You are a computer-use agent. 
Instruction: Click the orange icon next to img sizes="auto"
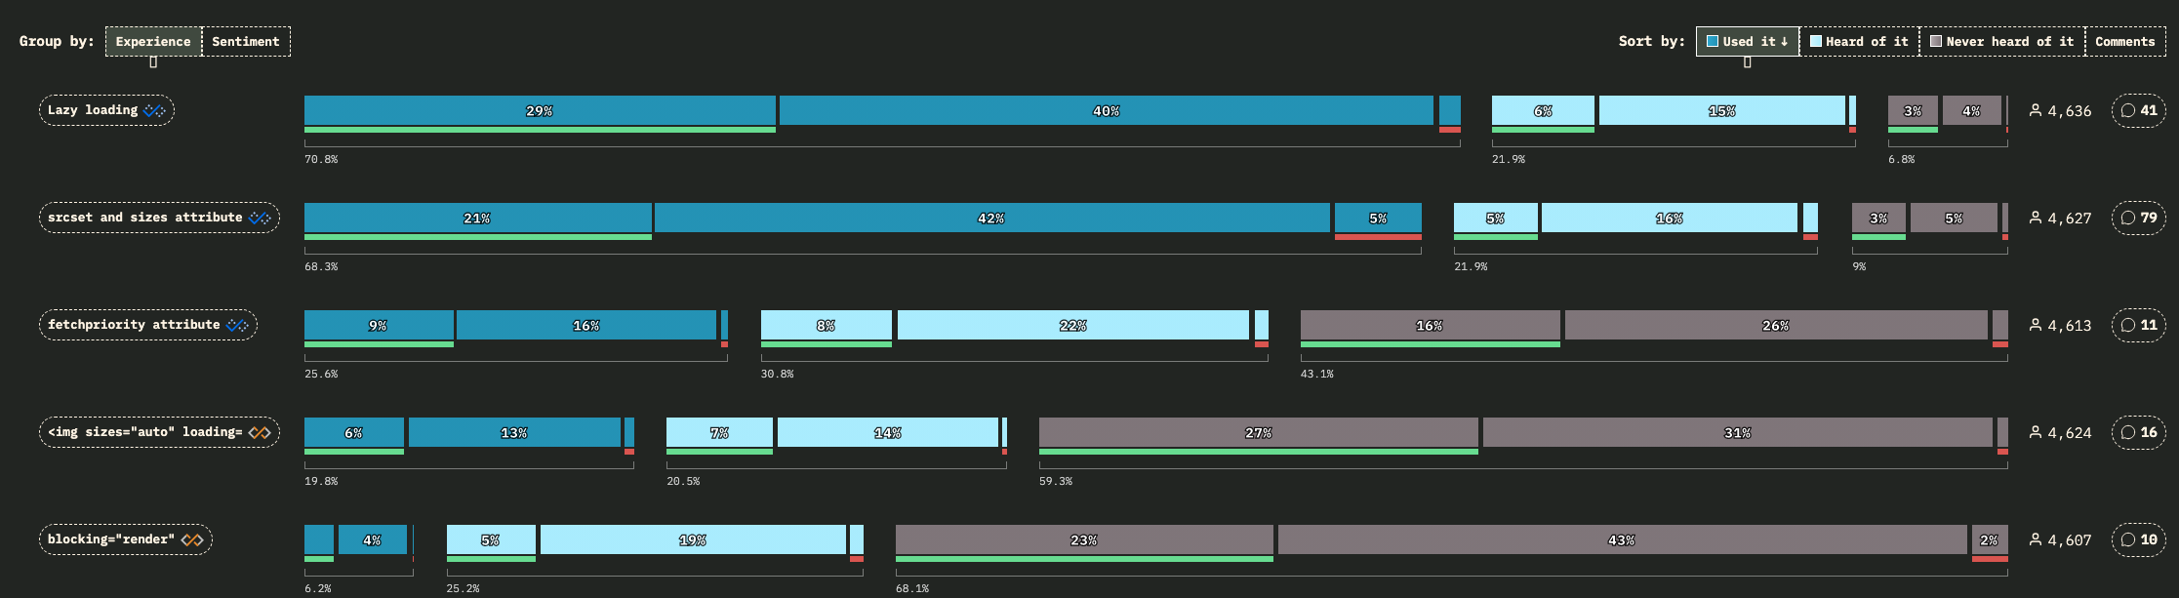tap(260, 432)
